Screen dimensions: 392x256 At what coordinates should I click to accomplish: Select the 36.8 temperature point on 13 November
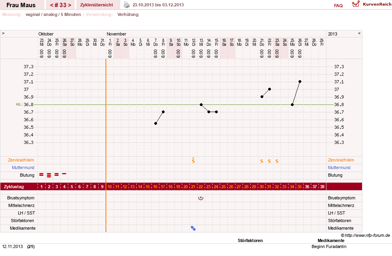201,104
